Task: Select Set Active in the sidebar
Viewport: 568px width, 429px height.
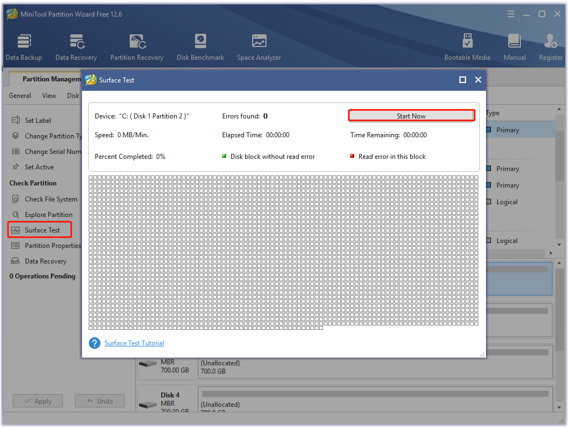Action: coord(39,167)
